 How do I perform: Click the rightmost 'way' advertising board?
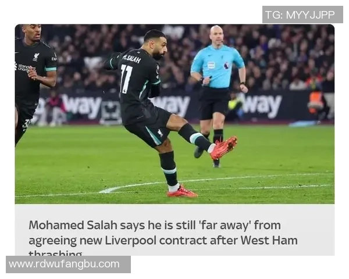point(261,105)
